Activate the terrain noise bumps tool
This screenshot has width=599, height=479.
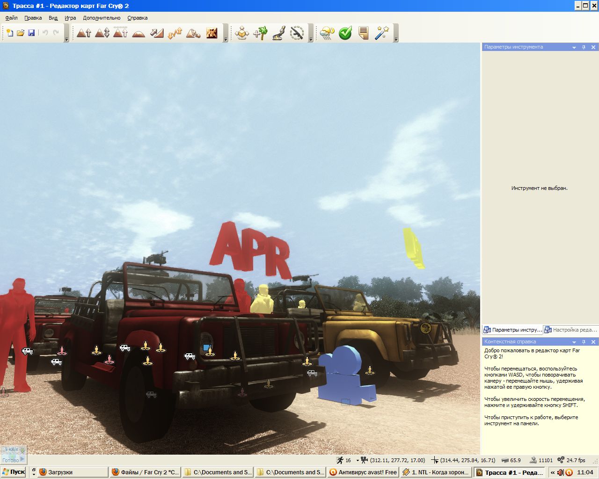click(175, 33)
